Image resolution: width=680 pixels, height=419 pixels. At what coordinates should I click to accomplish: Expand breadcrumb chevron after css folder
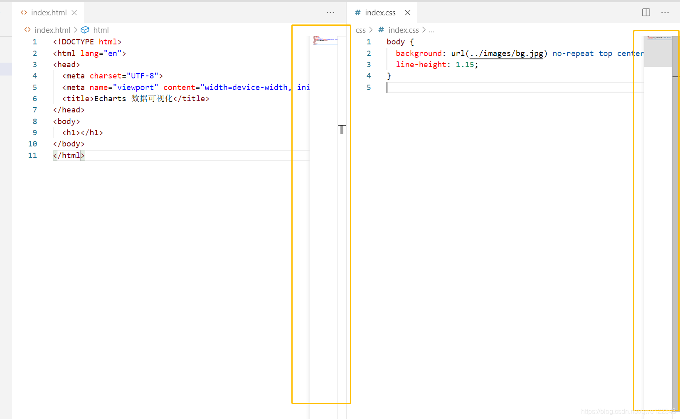[x=371, y=30]
